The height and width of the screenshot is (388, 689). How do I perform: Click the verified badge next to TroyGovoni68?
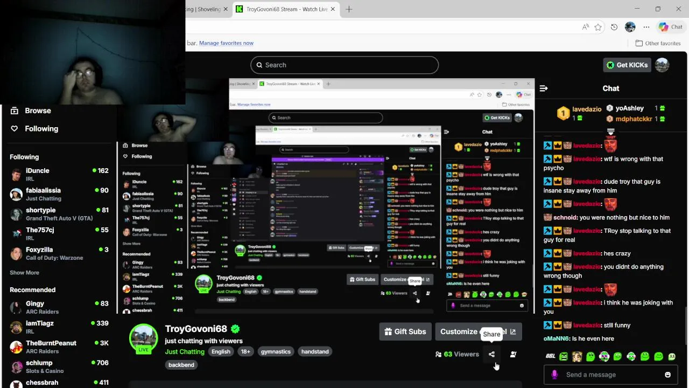235,329
